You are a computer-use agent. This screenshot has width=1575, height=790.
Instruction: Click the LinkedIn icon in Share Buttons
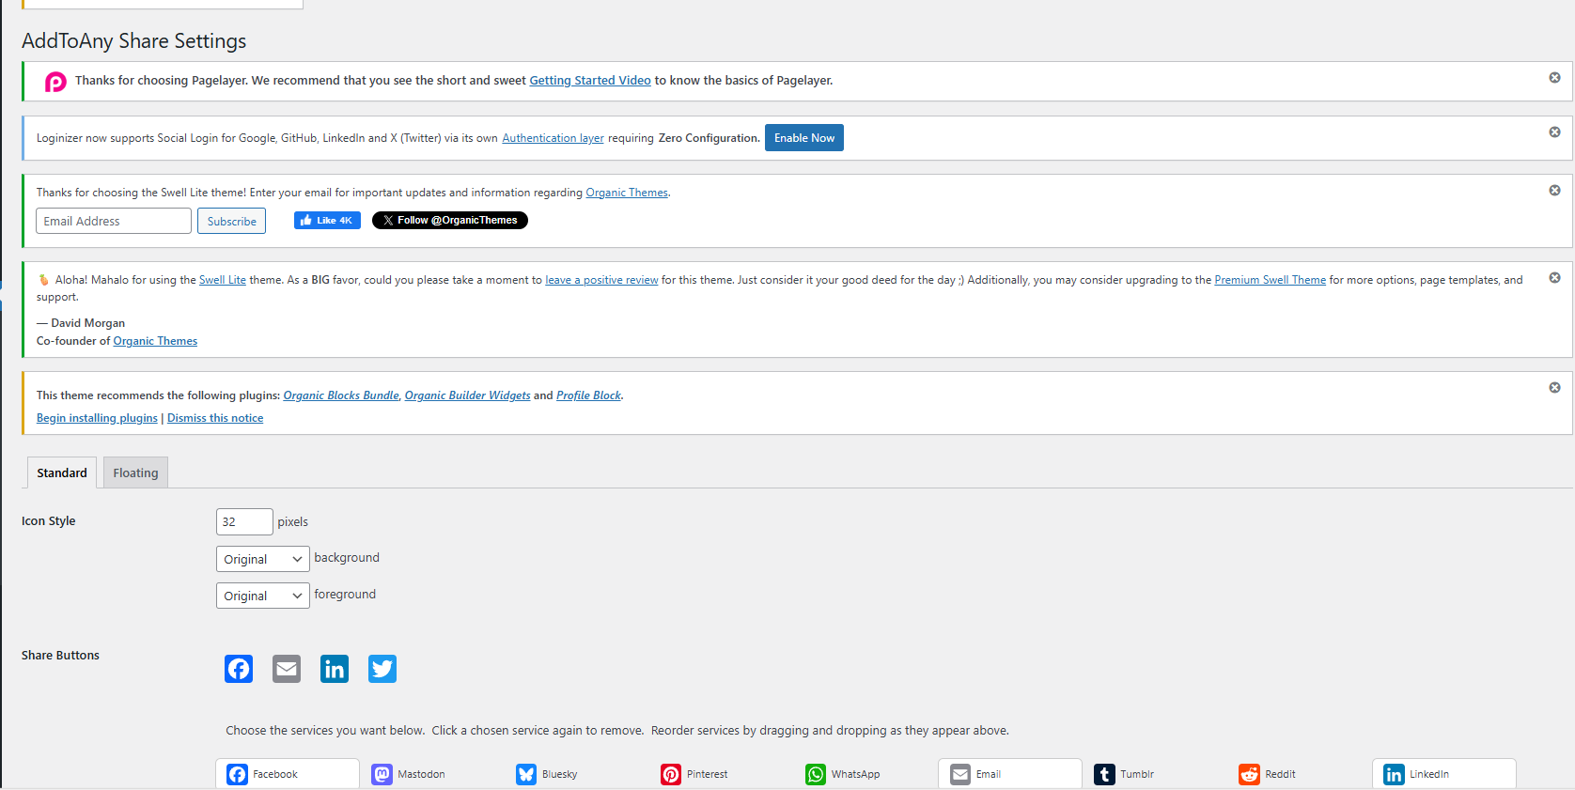[335, 669]
